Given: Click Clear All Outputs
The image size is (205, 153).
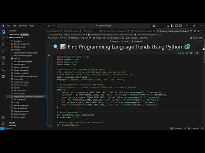Looking at the screenshot, I should point(111,38).
